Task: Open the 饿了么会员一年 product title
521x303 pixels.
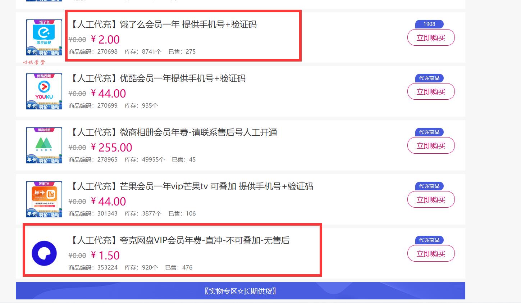Action: pyautogui.click(x=163, y=24)
